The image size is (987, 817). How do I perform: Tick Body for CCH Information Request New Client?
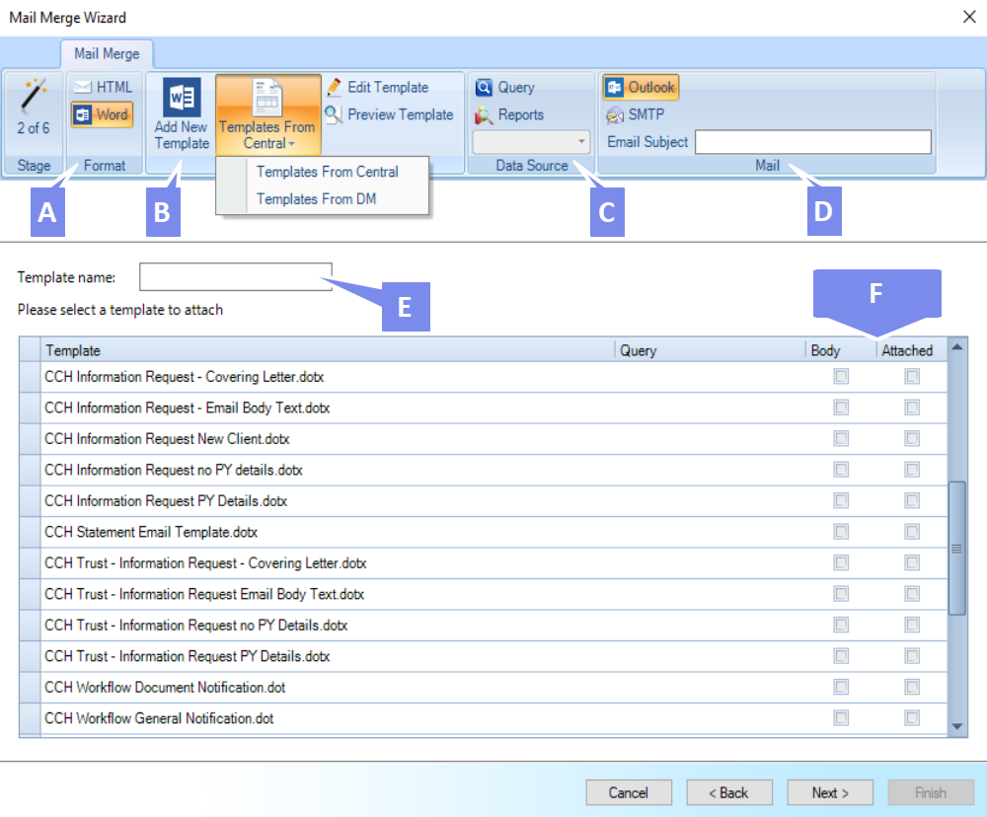coord(841,438)
